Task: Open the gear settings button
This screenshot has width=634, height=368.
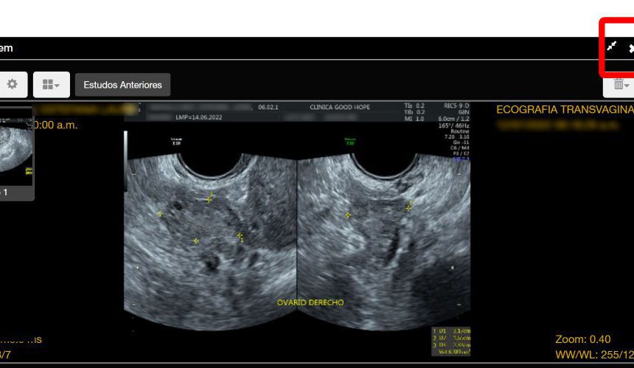Action: (x=12, y=85)
